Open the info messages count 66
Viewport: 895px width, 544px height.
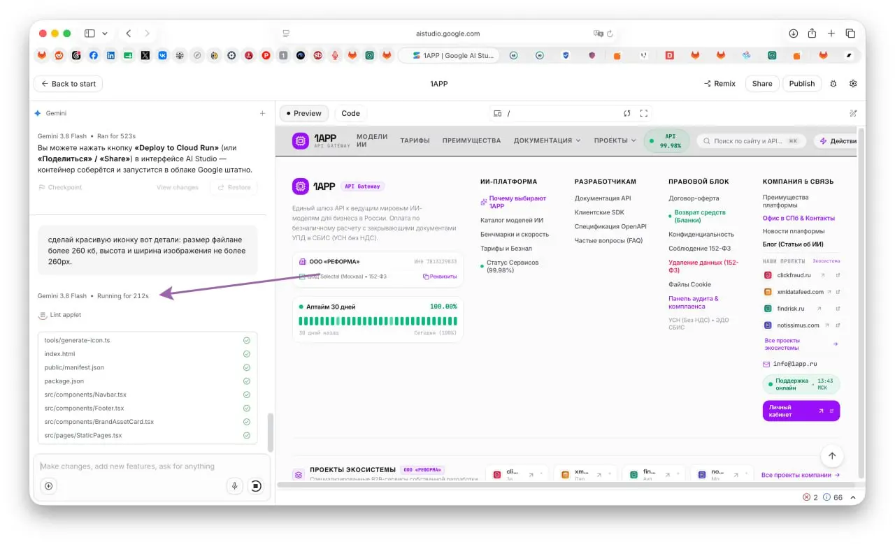click(833, 497)
